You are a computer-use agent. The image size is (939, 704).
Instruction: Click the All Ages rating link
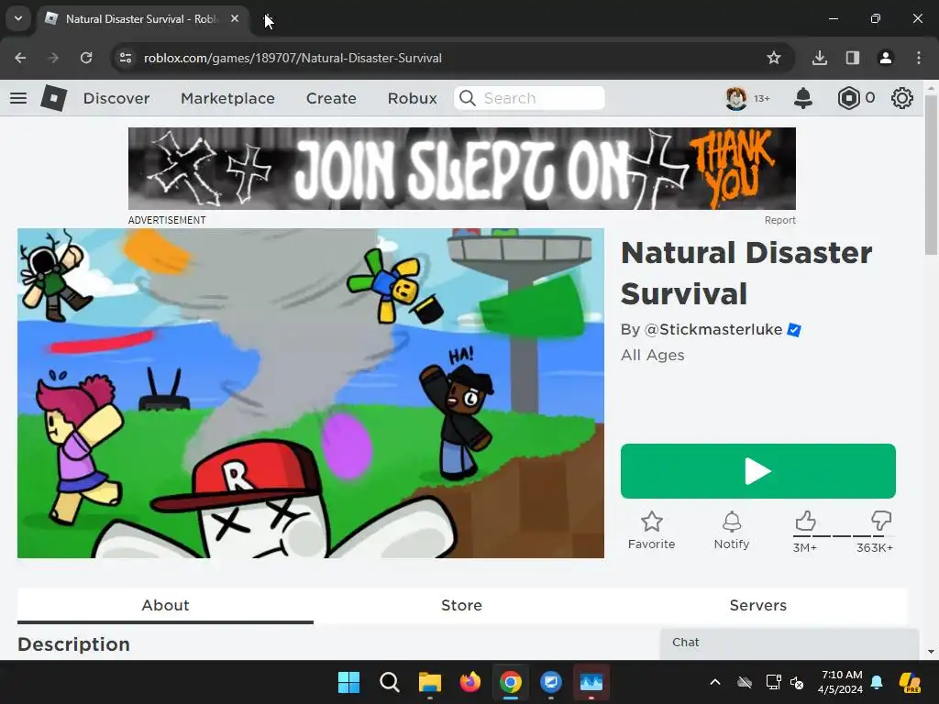tap(653, 355)
